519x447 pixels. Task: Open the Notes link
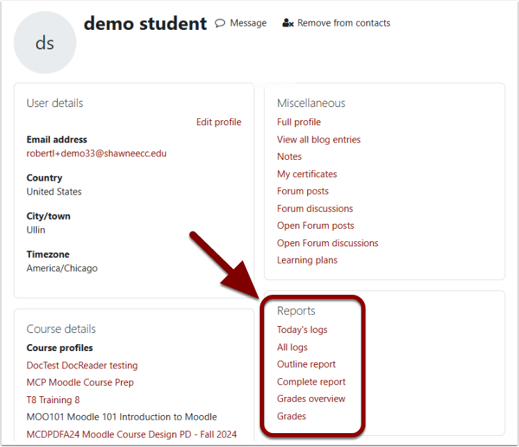click(x=289, y=157)
